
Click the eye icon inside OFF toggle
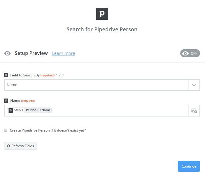pyautogui.click(x=186, y=53)
